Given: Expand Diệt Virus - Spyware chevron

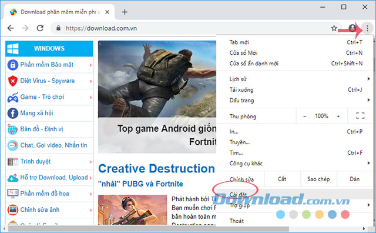Looking at the screenshot, I should pos(90,81).
